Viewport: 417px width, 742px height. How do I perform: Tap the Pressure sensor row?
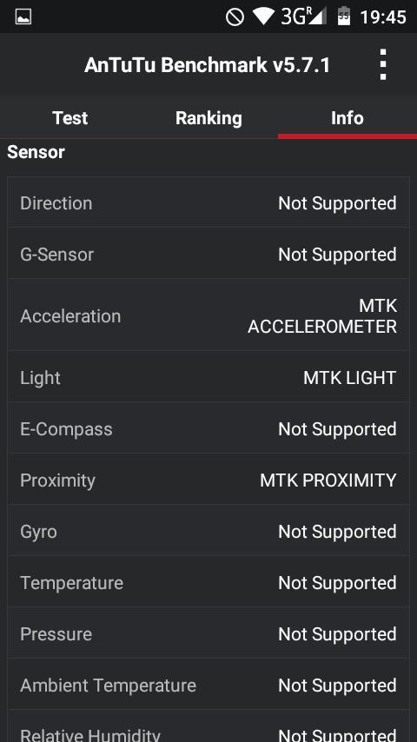[x=208, y=633]
